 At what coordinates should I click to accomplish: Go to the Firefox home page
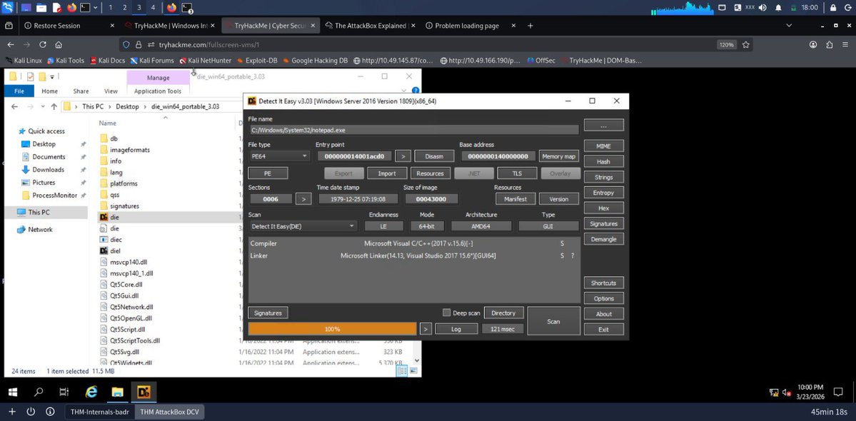(59, 45)
